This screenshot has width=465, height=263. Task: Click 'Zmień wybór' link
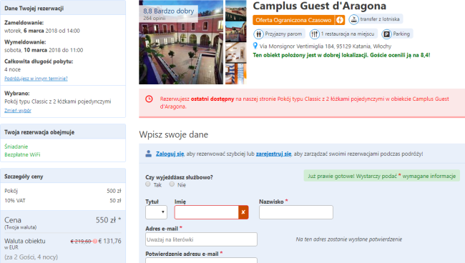18,111
